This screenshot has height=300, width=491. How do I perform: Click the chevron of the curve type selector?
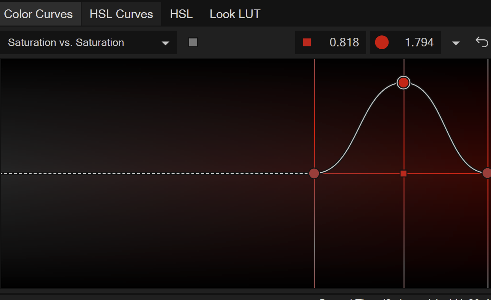[166, 43]
